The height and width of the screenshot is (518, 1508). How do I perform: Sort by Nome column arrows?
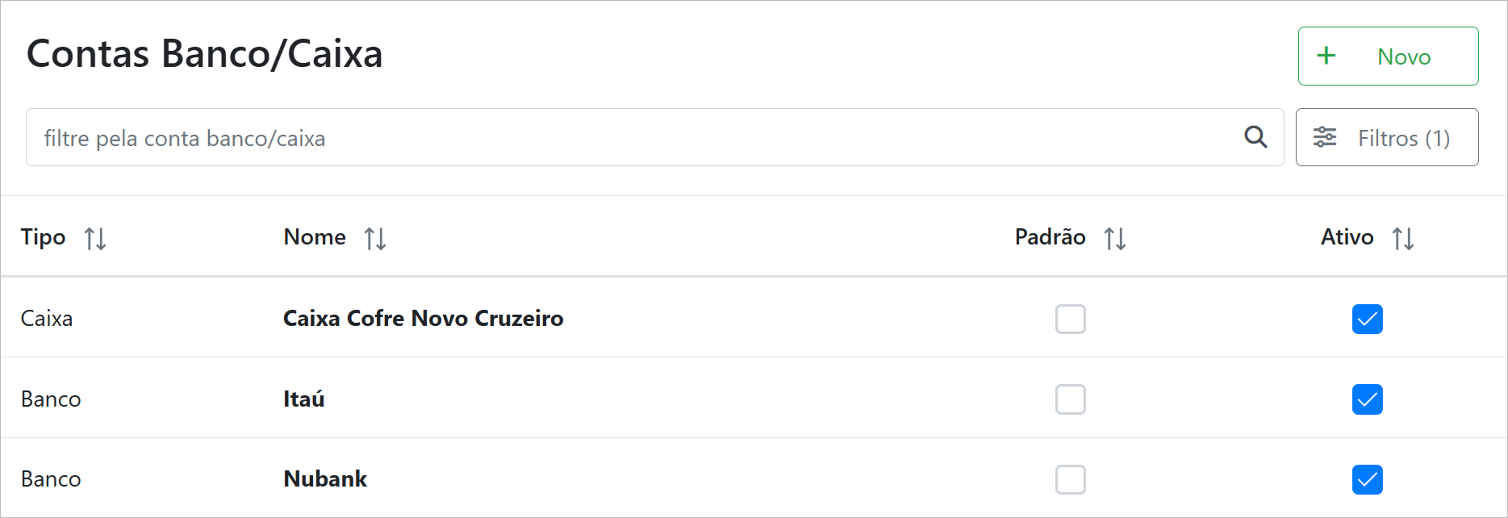[375, 239]
